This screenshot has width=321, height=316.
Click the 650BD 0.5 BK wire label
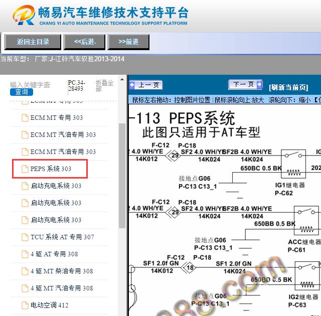pos(271,279)
